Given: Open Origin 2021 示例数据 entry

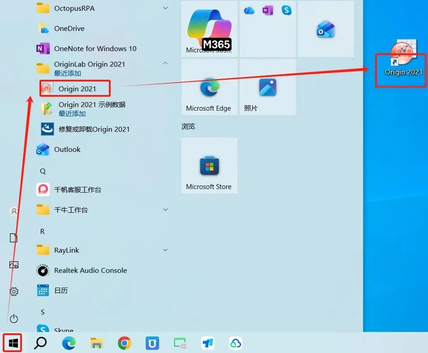Looking at the screenshot, I should pyautogui.click(x=102, y=109).
